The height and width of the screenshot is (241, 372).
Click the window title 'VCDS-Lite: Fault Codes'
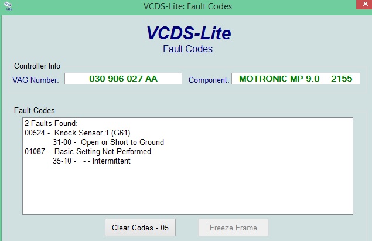pyautogui.click(x=187, y=6)
